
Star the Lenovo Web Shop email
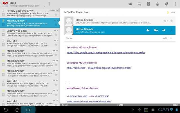(x=56, y=34)
